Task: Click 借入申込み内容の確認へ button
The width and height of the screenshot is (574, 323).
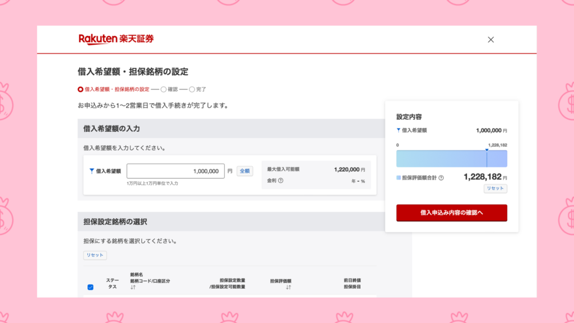Action: click(451, 213)
